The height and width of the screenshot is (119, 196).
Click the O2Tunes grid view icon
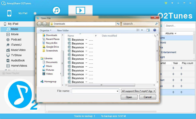(x=161, y=26)
